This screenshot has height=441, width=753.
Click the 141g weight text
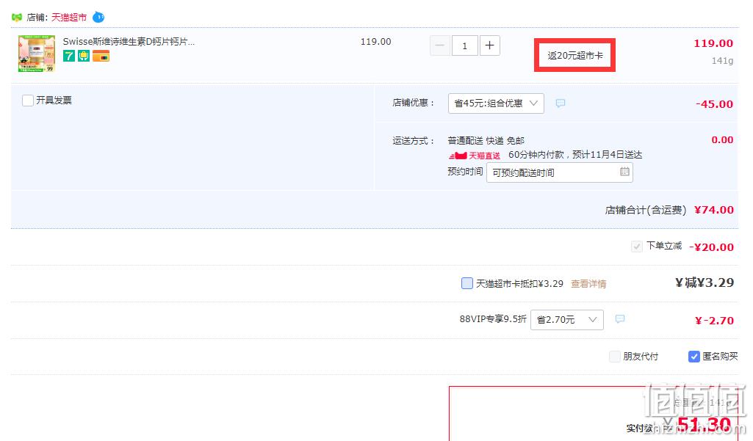(x=722, y=61)
